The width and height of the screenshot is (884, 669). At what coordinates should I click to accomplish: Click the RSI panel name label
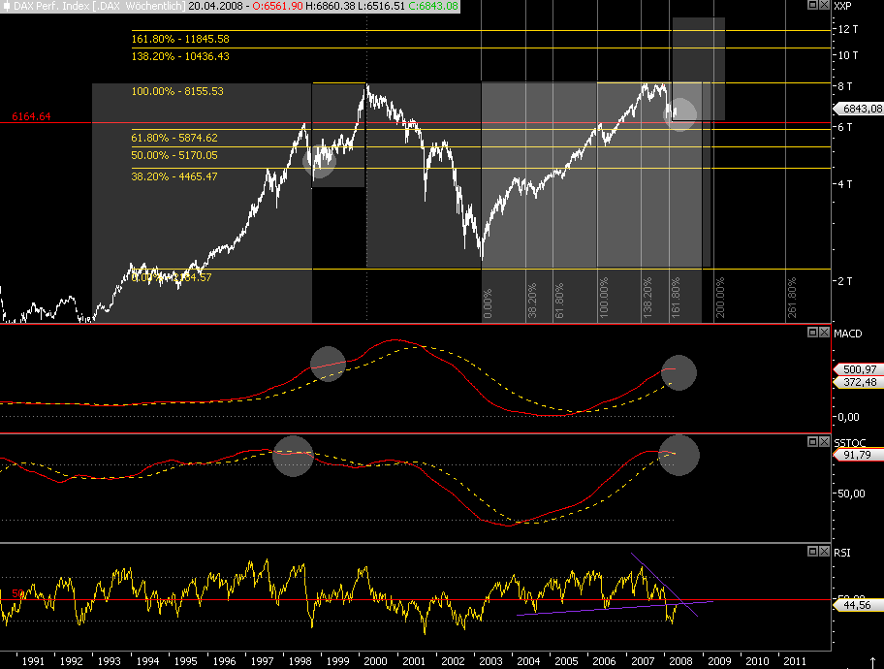point(842,553)
